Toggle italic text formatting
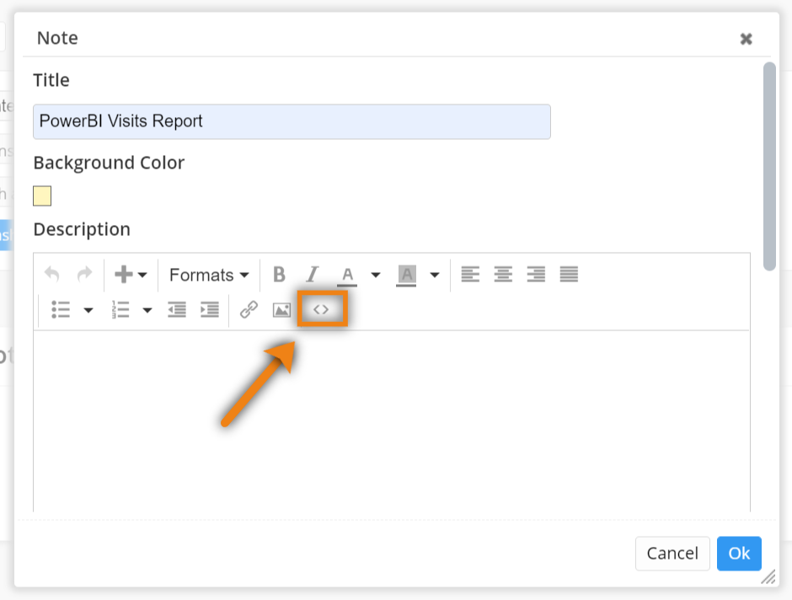Viewport: 792px width, 600px height. click(x=313, y=275)
